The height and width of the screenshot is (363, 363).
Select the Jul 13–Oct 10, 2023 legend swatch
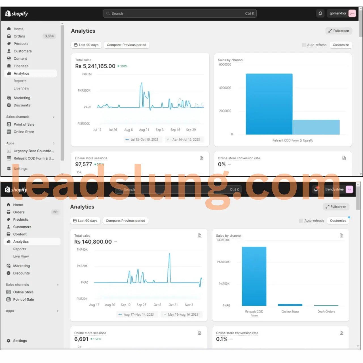point(127,140)
